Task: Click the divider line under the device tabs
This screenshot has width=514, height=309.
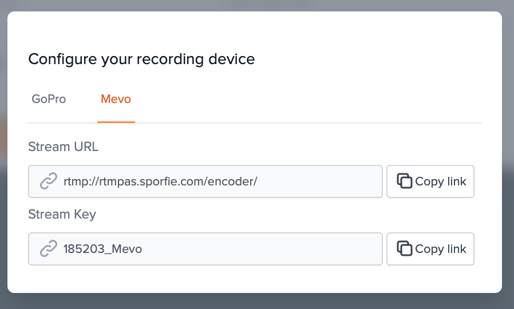Action: click(x=309, y=123)
